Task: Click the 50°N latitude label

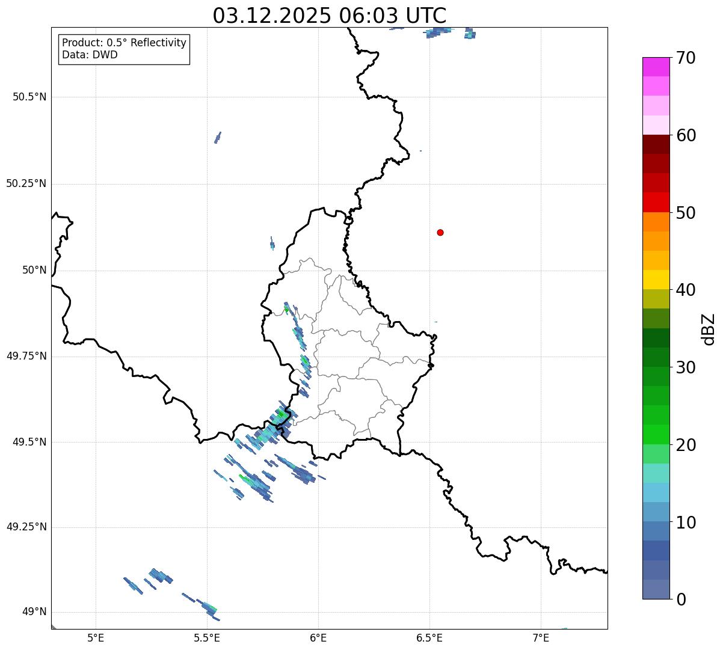Action: pos(34,270)
